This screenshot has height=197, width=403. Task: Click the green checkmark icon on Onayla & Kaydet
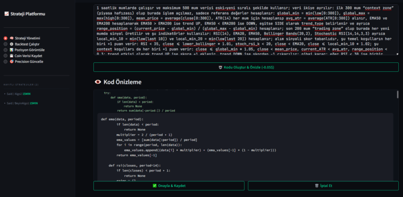point(154,185)
